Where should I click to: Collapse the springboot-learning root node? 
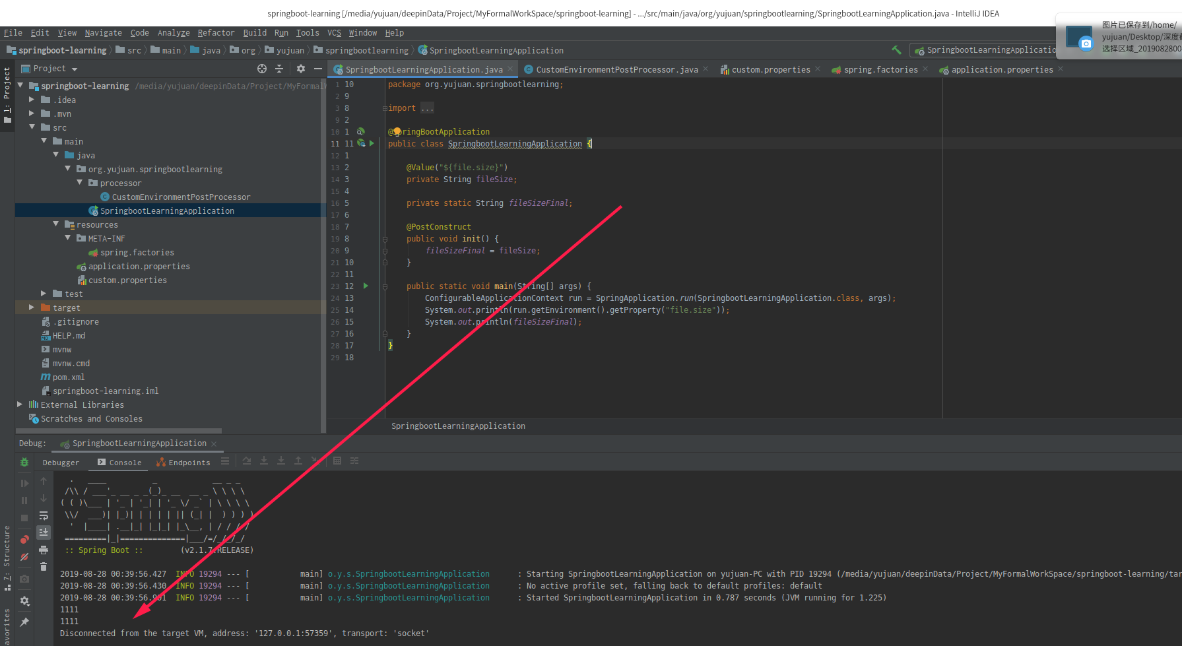click(x=20, y=86)
